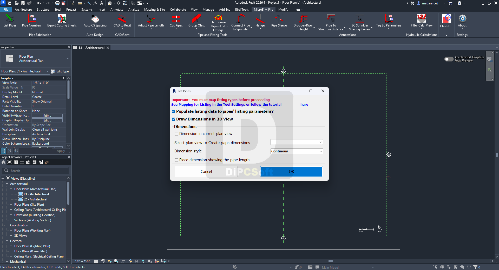This screenshot has width=499, height=270.
Task: Run Harmonise Pipes And Fittings
Action: (218, 23)
